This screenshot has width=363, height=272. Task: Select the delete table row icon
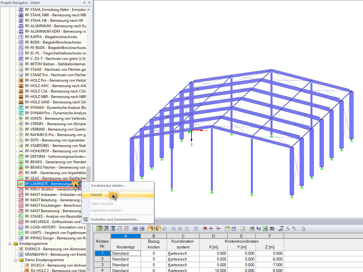[x=205, y=228]
